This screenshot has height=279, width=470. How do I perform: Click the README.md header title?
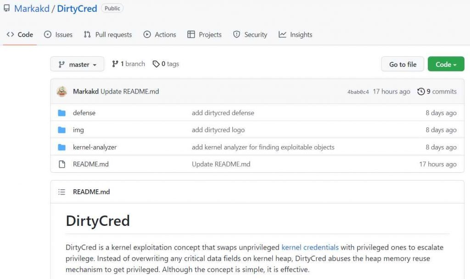click(91, 191)
